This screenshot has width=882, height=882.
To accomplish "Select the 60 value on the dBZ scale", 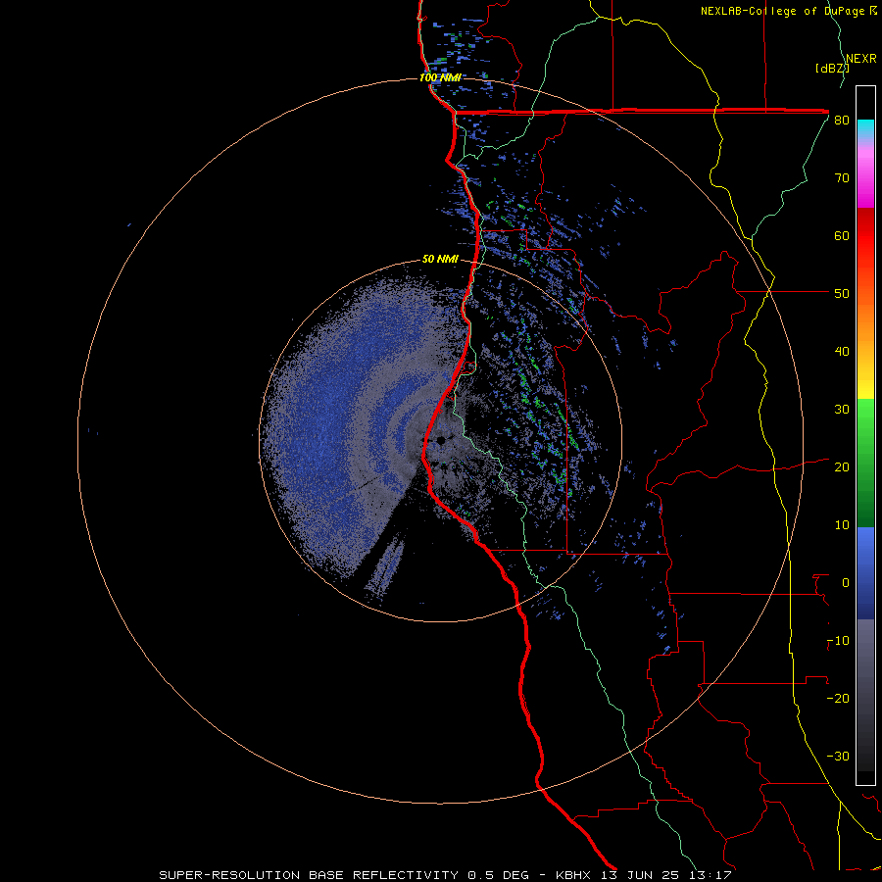I will pyautogui.click(x=842, y=235).
